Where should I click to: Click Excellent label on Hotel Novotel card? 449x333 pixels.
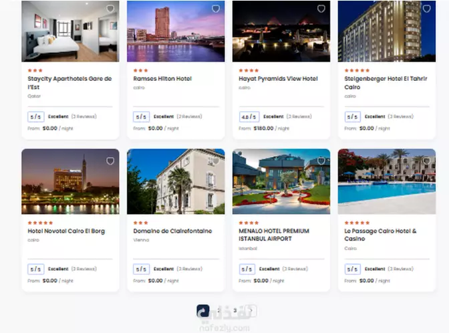click(x=58, y=269)
